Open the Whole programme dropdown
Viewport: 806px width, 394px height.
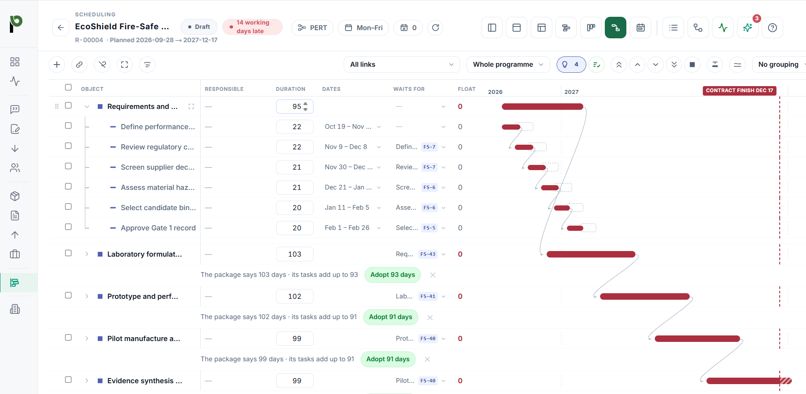pyautogui.click(x=508, y=65)
